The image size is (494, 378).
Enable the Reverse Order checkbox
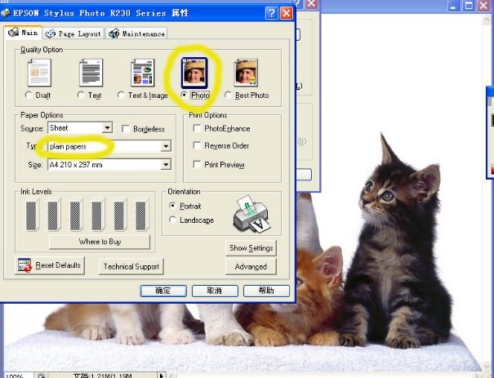click(x=197, y=146)
